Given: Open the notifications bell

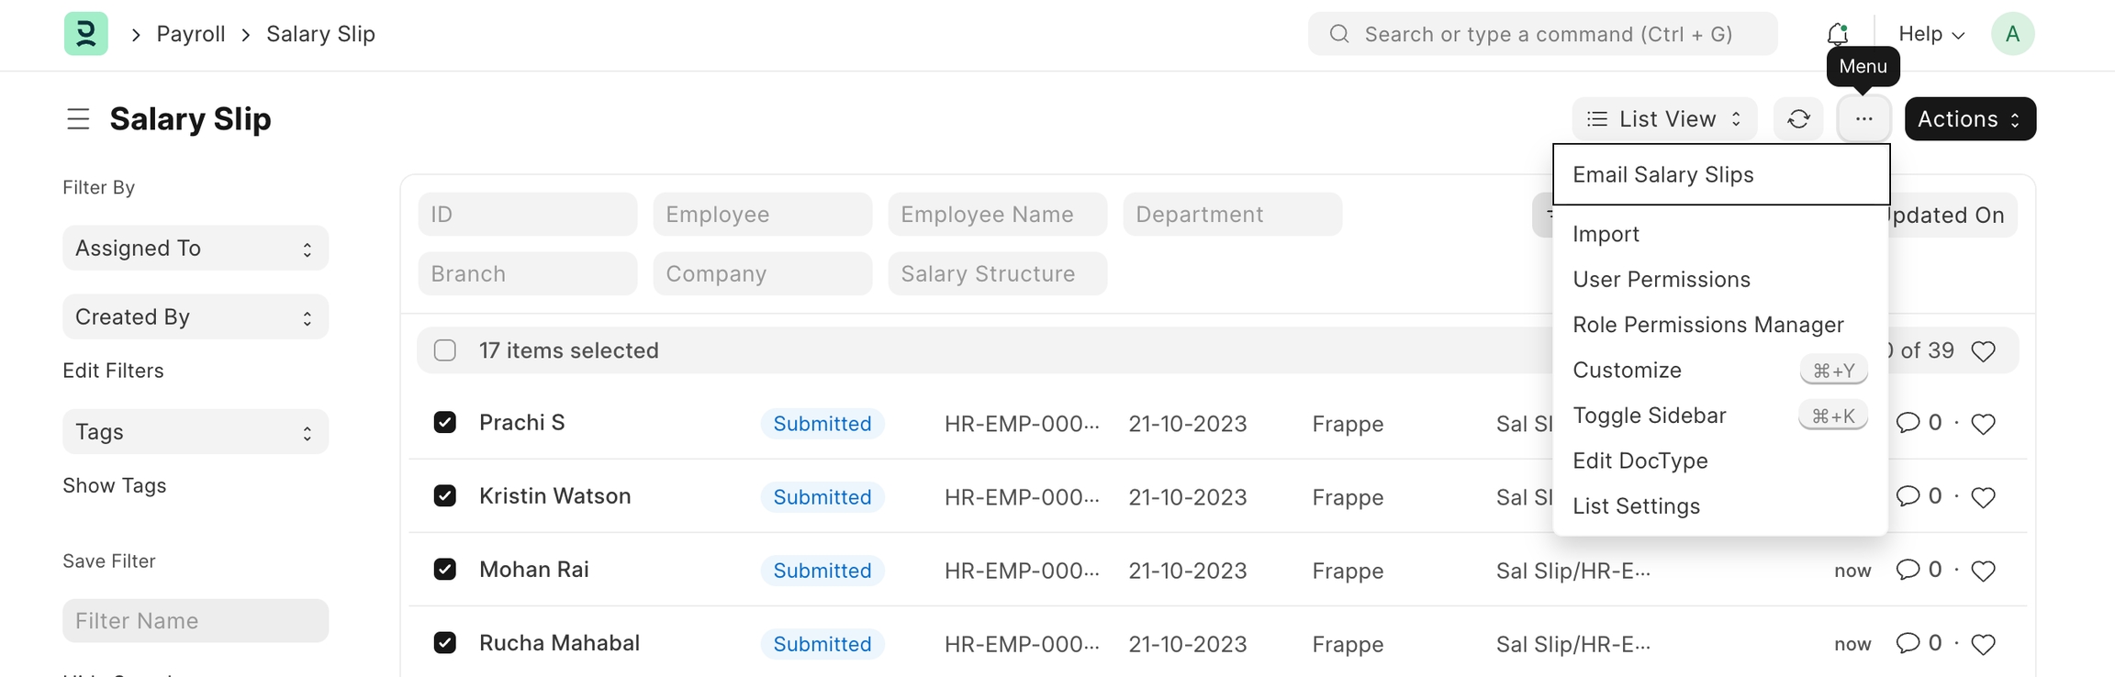Looking at the screenshot, I should point(1837,34).
